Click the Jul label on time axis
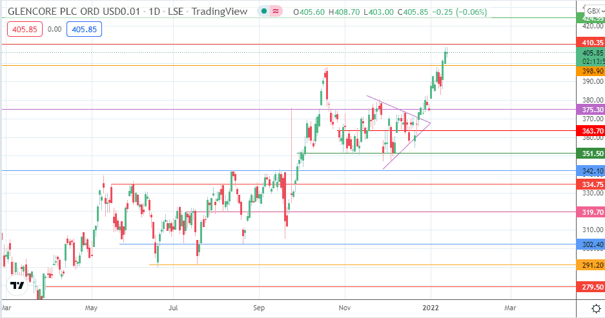The width and height of the screenshot is (605, 318). (x=173, y=308)
